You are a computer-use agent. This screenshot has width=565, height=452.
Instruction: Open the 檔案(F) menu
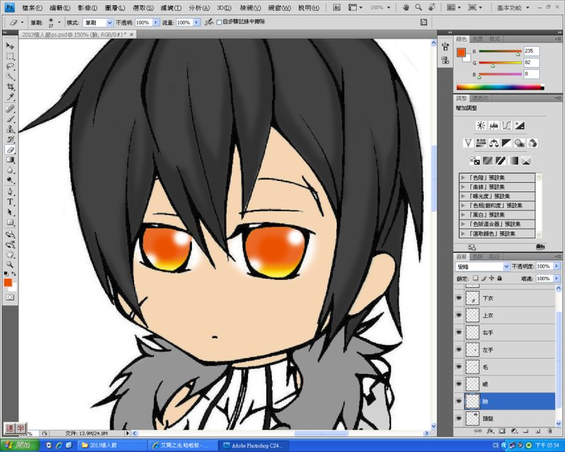point(32,8)
